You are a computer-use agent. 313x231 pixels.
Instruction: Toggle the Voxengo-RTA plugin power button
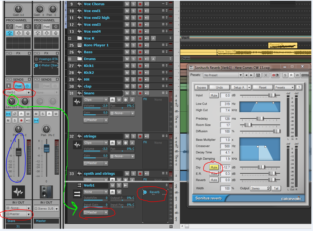36,59
